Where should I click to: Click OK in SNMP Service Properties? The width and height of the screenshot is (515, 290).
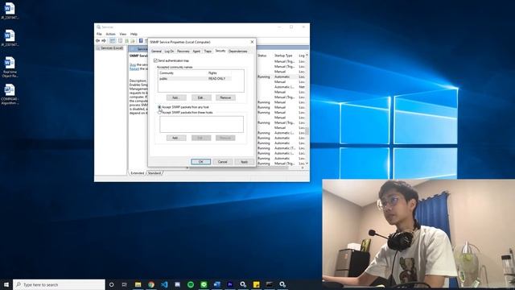[200, 161]
